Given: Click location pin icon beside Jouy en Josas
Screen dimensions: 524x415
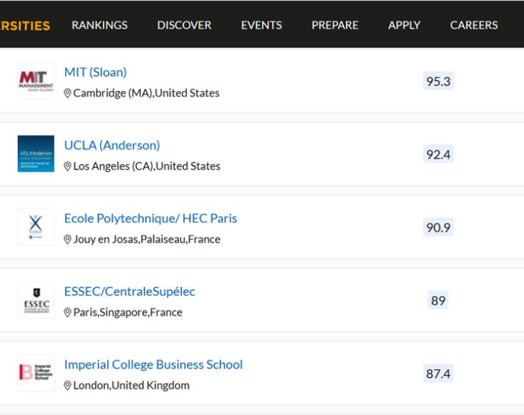Looking at the screenshot, I should (x=67, y=240).
